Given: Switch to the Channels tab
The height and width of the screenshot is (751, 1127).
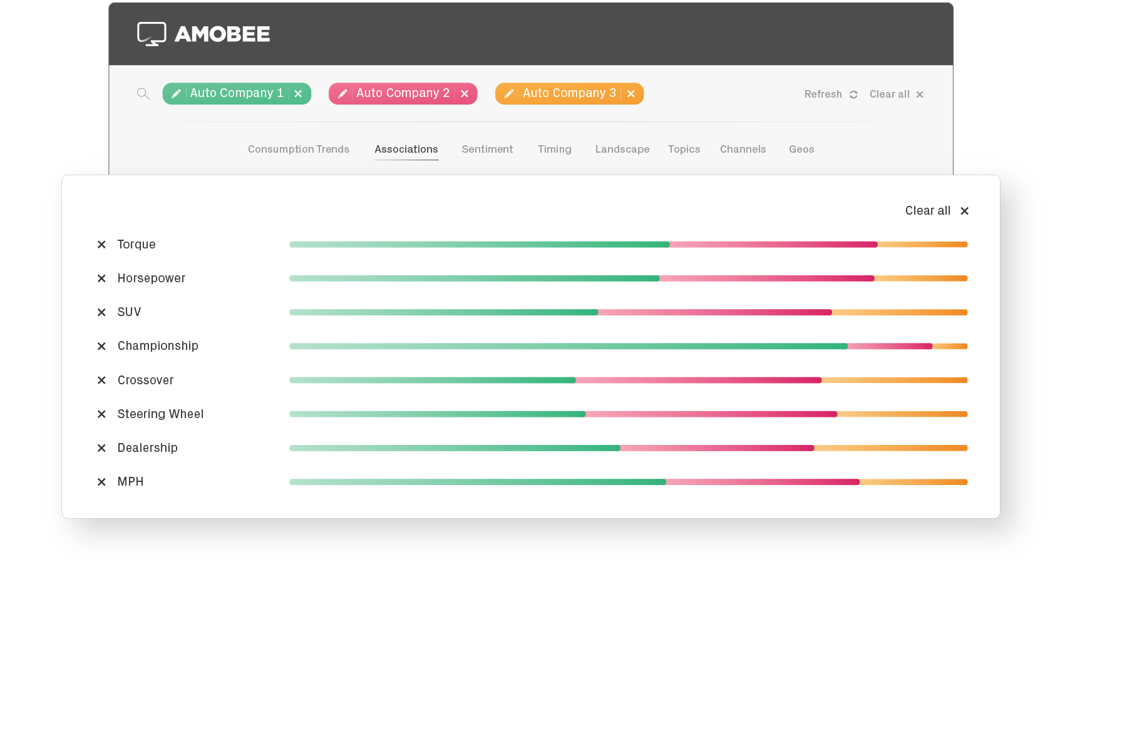Looking at the screenshot, I should 743,150.
